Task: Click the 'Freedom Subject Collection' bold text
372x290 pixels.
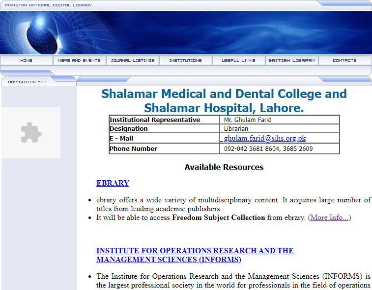Action: (219, 217)
